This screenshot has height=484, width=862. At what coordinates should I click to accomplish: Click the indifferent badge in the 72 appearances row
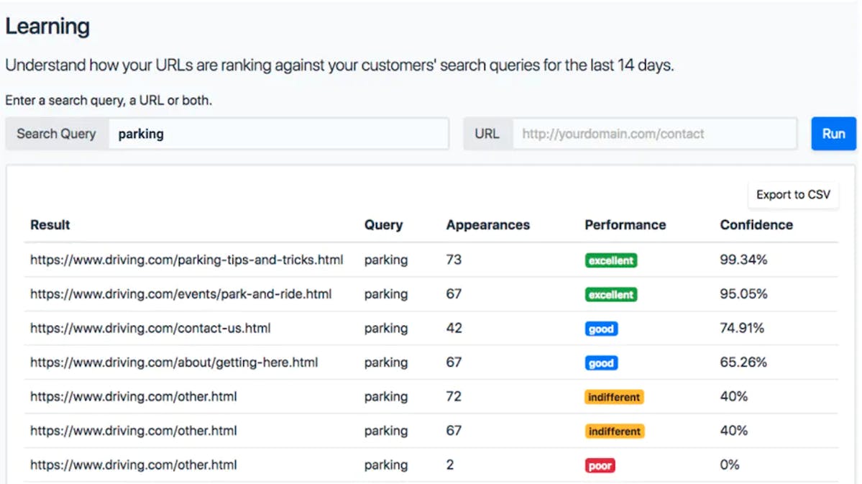click(614, 397)
